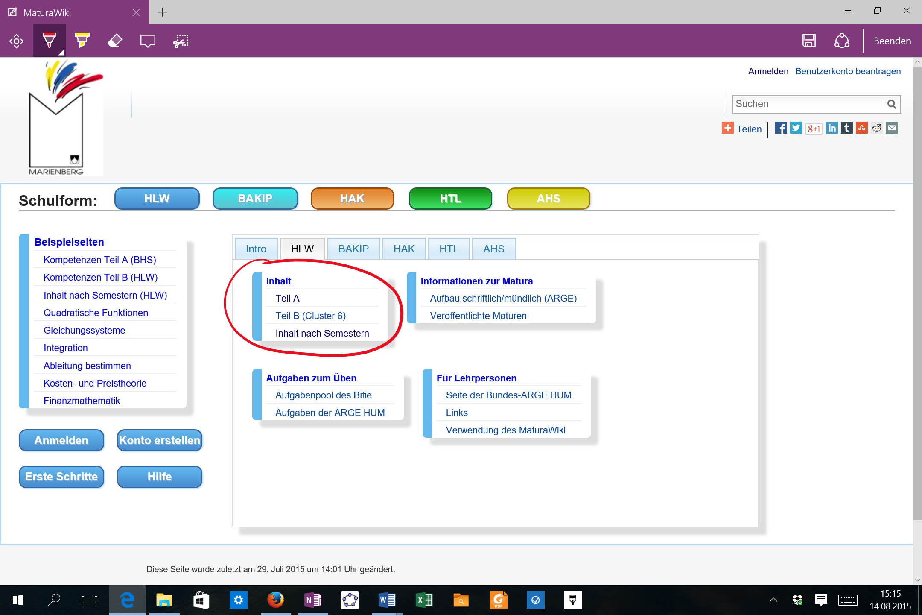Share page on Tumblr
Screen dimensions: 922x615
click(847, 128)
